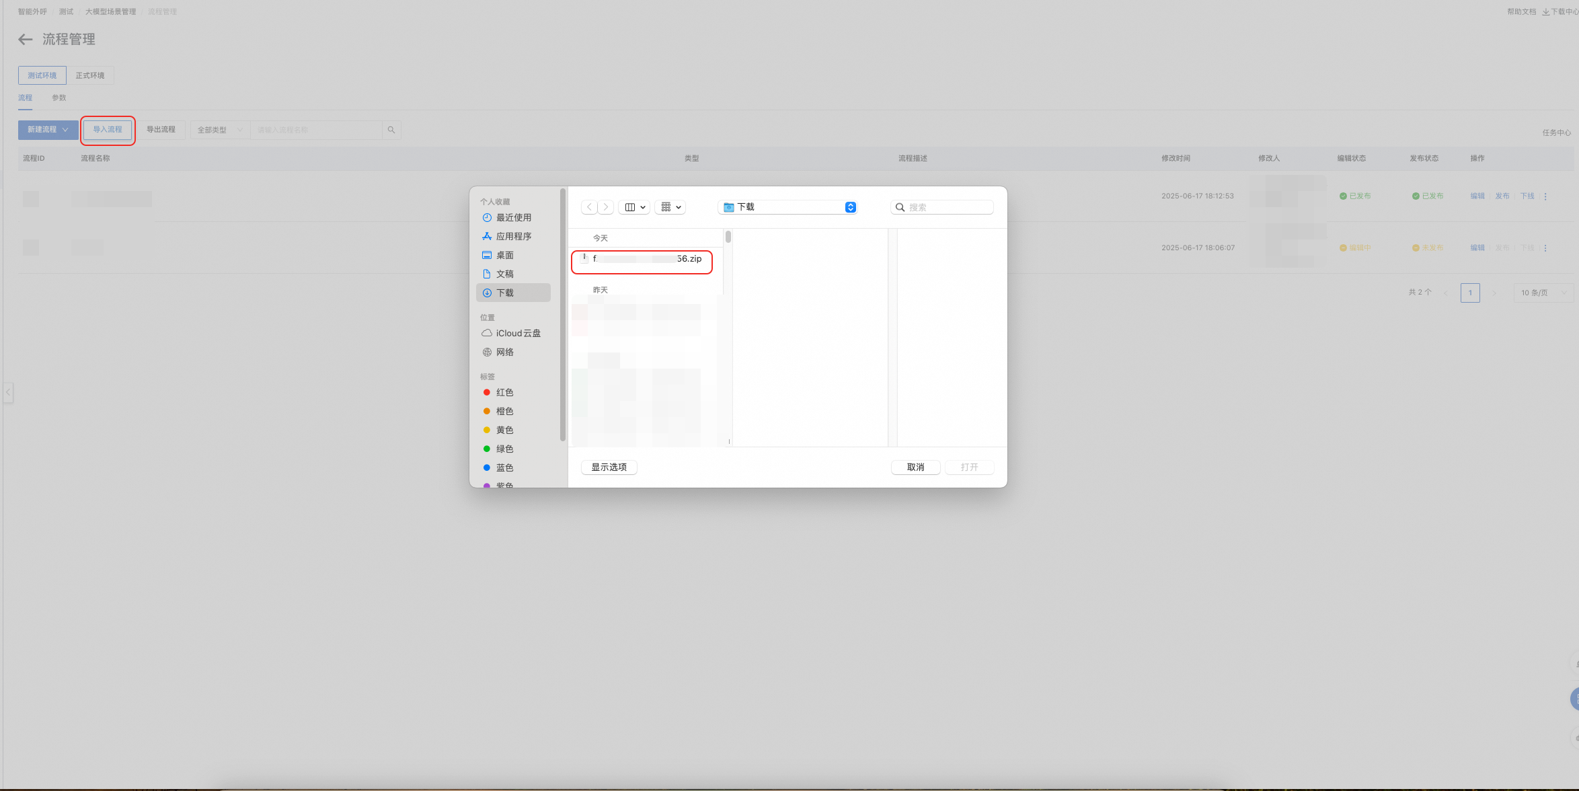The image size is (1579, 791).
Task: Click the 显示选项 button
Action: click(x=609, y=467)
